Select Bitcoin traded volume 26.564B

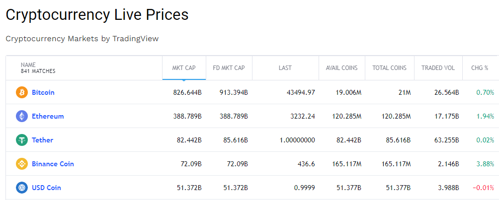tap(447, 92)
